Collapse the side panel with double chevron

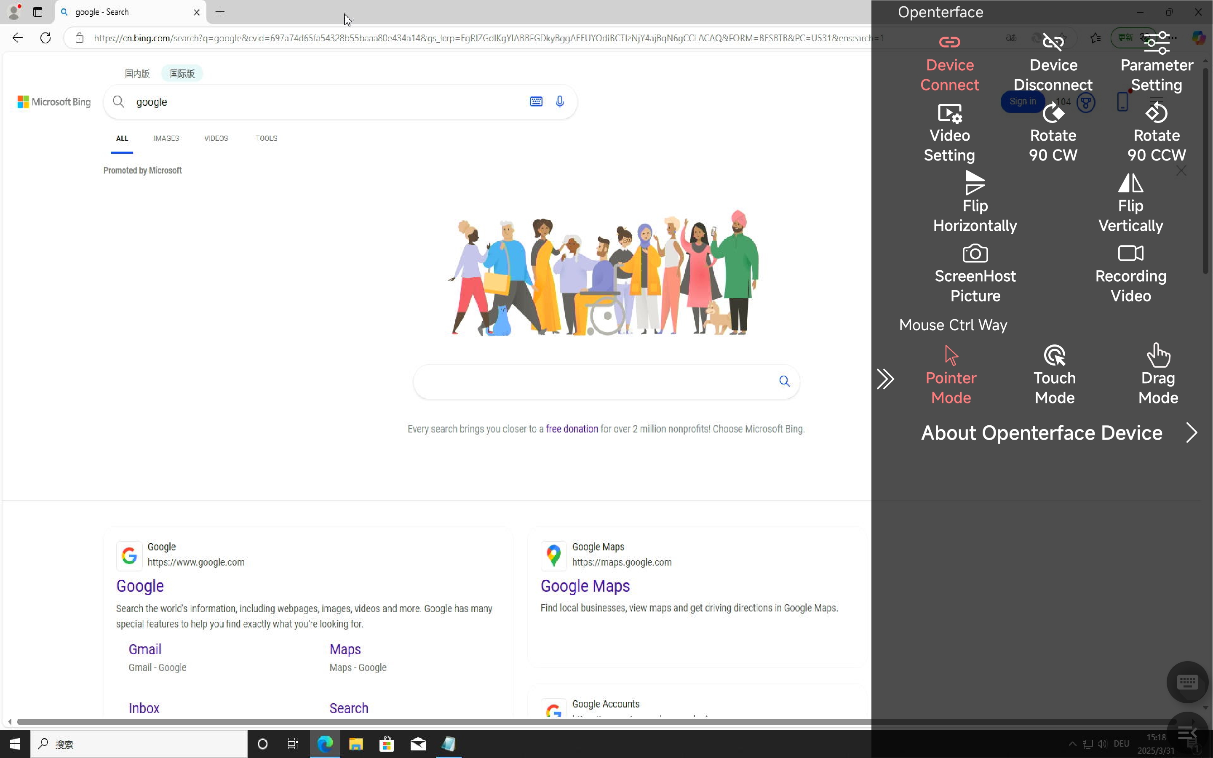point(885,379)
